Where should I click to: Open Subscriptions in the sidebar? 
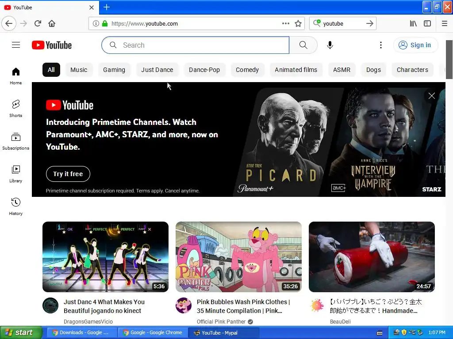[x=15, y=141]
